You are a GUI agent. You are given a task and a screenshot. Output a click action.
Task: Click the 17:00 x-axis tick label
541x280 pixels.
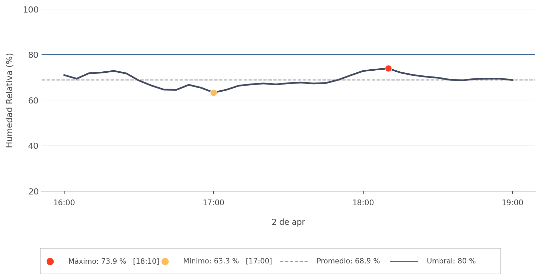point(214,203)
